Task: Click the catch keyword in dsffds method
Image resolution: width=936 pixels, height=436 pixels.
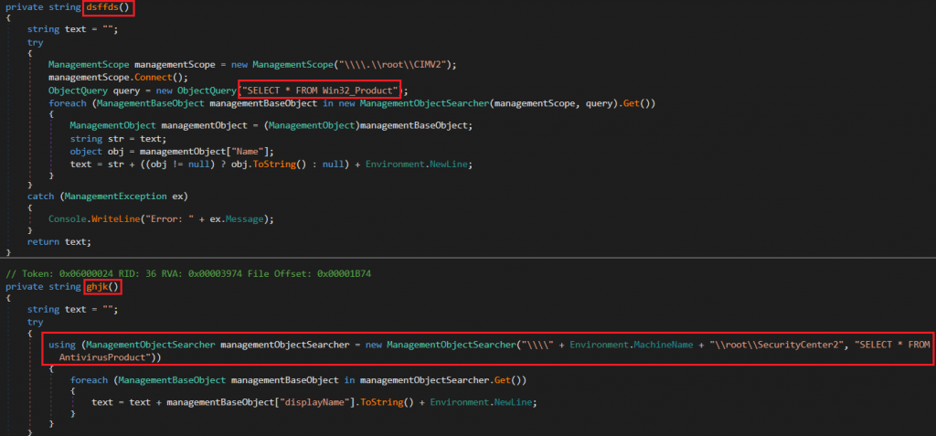Action: (x=43, y=196)
